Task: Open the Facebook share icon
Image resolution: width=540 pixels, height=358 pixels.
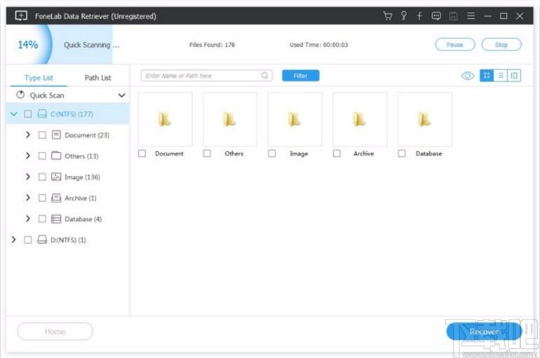Action: pyautogui.click(x=419, y=16)
